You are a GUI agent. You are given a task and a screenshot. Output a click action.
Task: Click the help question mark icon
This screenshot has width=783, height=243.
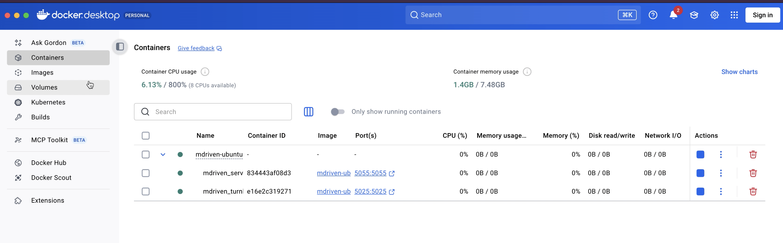653,15
